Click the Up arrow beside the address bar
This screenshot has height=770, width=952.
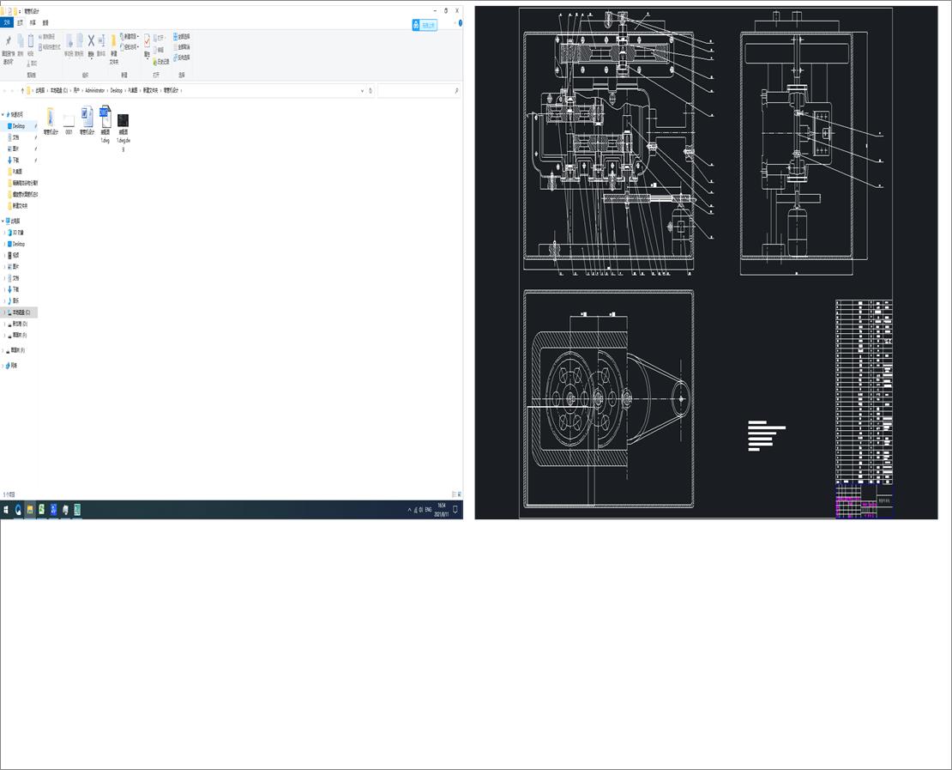tap(22, 90)
